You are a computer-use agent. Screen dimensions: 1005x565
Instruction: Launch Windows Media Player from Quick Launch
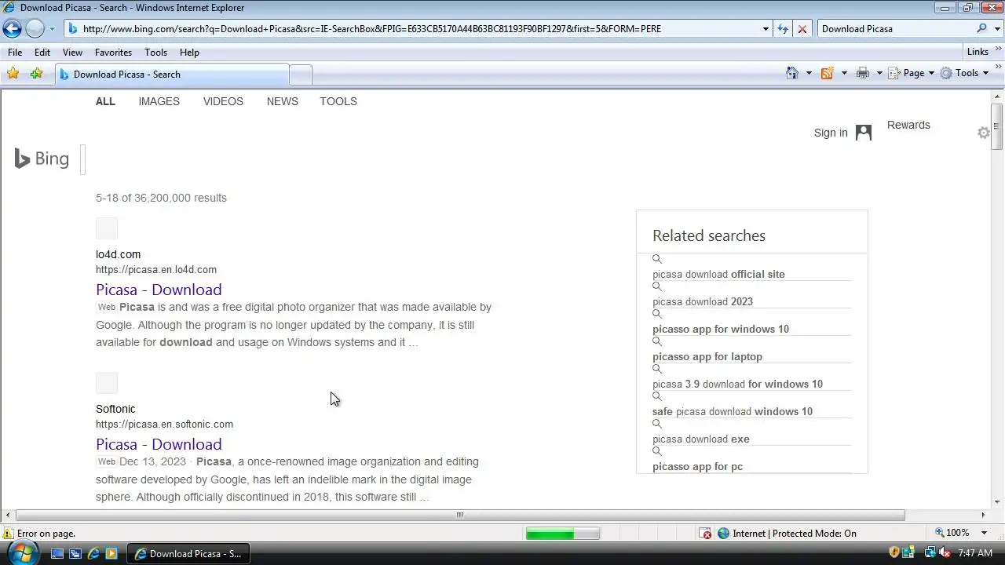pyautogui.click(x=111, y=553)
